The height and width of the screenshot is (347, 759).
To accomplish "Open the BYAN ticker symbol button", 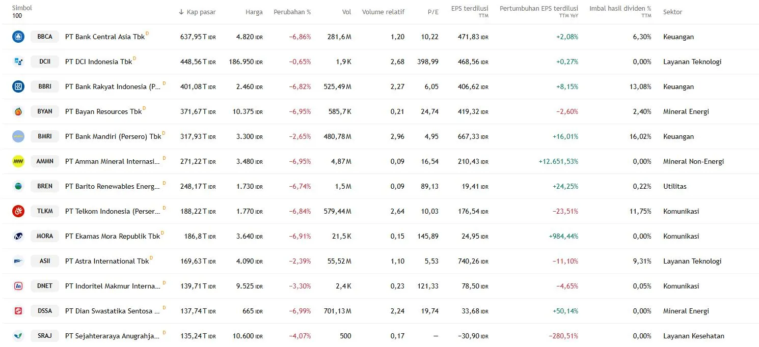I will [45, 111].
